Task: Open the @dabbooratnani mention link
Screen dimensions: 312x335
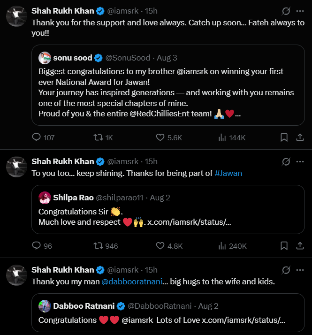Action: tap(132, 282)
